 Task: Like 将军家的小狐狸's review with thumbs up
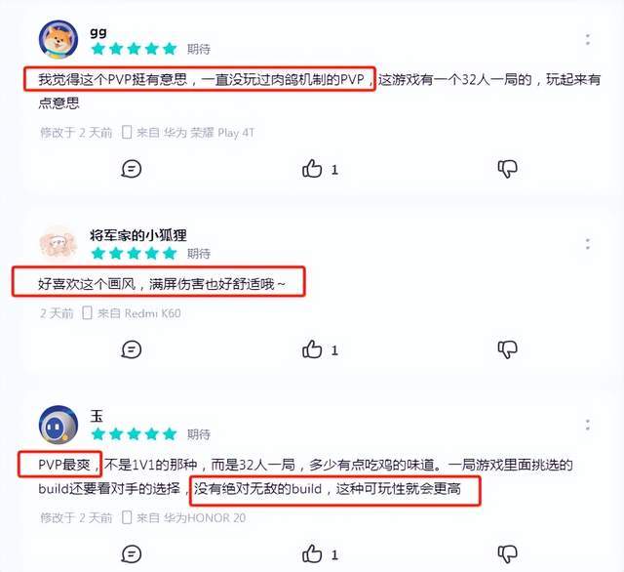tap(312, 349)
